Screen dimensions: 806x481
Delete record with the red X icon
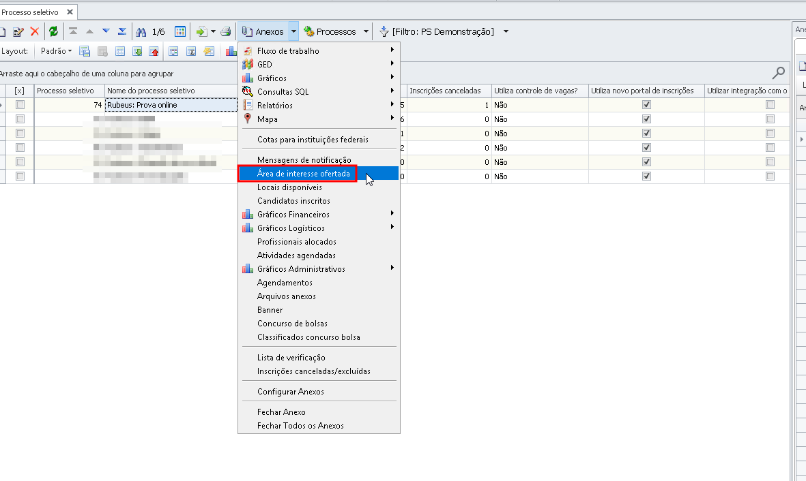[35, 32]
